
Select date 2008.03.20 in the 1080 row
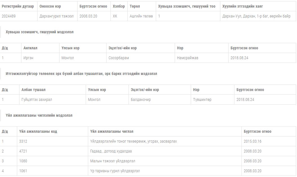coord(252,161)
